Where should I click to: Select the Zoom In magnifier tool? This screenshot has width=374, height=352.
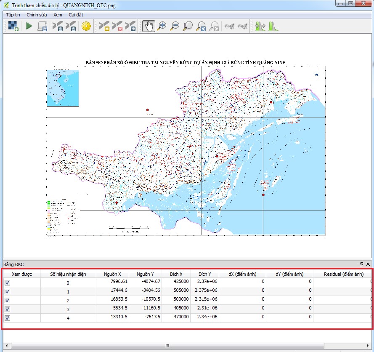coord(162,26)
